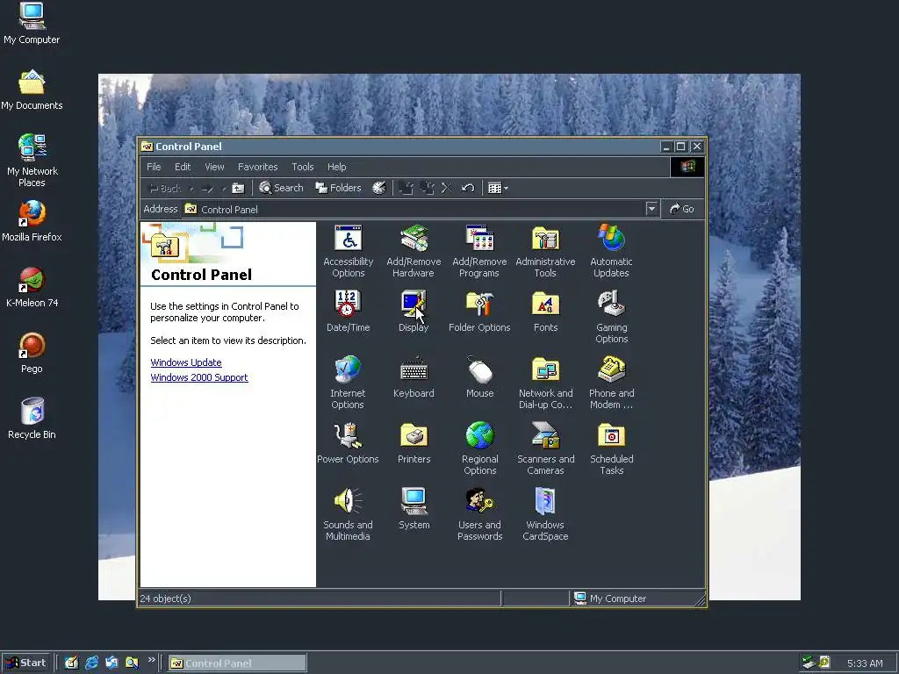
Task: Open the Edit menu
Action: point(183,167)
